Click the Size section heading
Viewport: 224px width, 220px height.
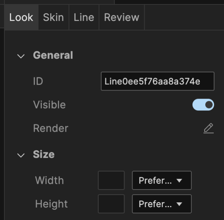[44, 155]
